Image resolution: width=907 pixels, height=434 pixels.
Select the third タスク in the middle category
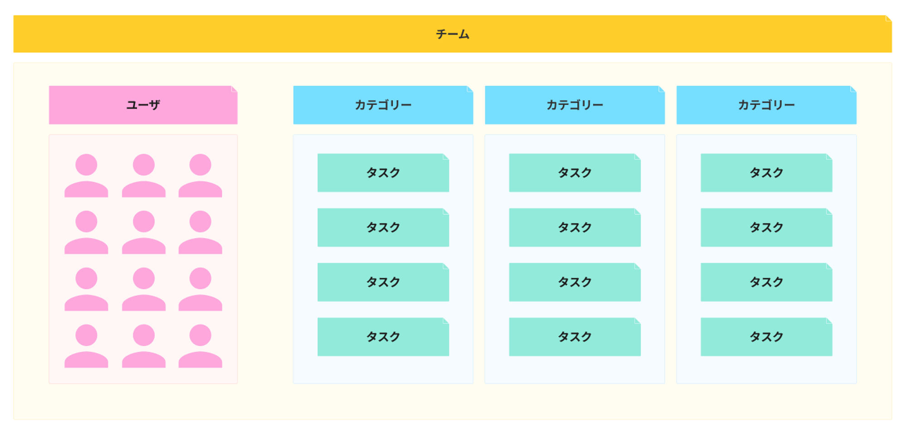pyautogui.click(x=575, y=282)
